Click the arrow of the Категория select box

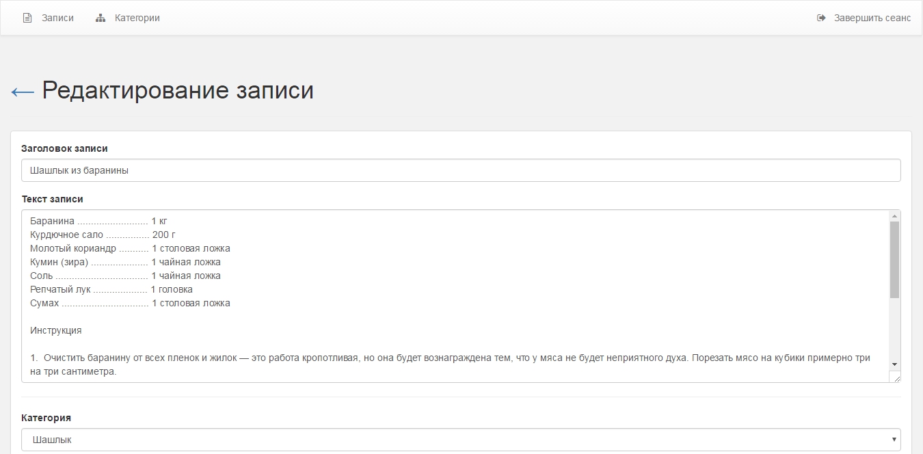pos(894,440)
